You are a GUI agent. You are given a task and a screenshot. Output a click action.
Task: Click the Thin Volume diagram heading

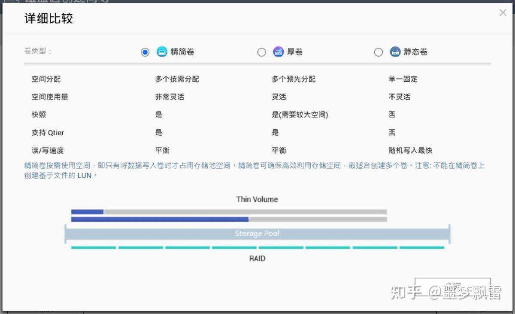point(257,199)
